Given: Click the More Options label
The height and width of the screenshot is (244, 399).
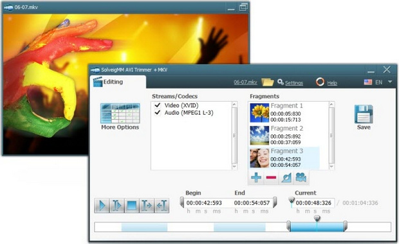Looking at the screenshot, I should tap(120, 127).
